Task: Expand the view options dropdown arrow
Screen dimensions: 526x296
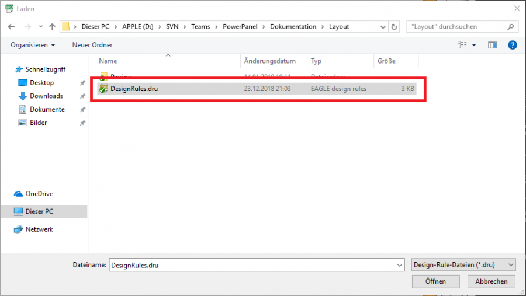Action: (474, 45)
